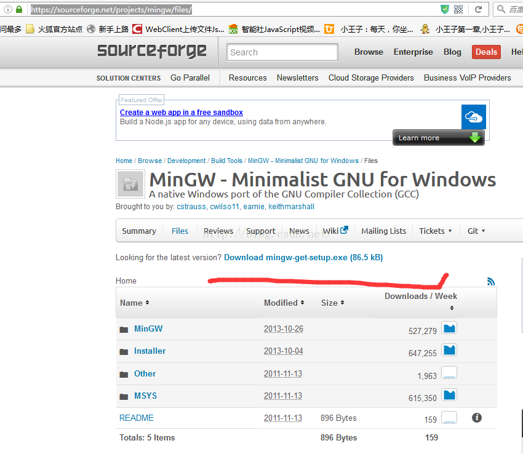Click the red Deals button
The image size is (523, 454).
tap(486, 52)
